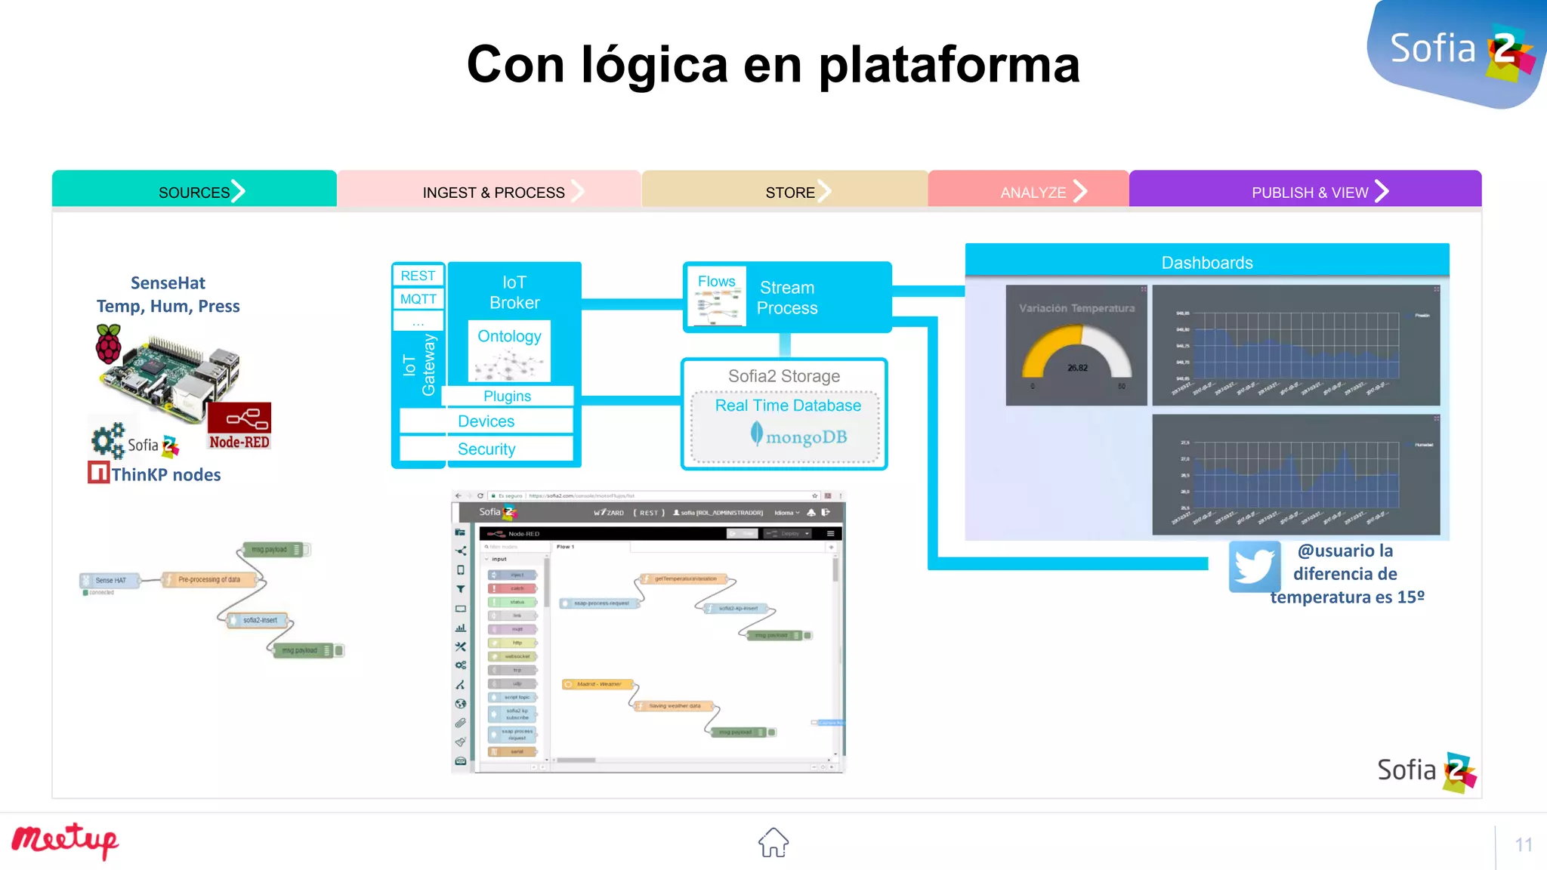1547x870 pixels.
Task: Open the Meetup logo link
Action: coord(65,841)
